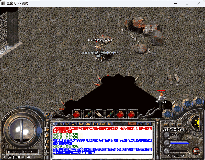Click the 8648/65535/Z1234 player stats label
Screen dimensions: 205x160
[100, 40]
